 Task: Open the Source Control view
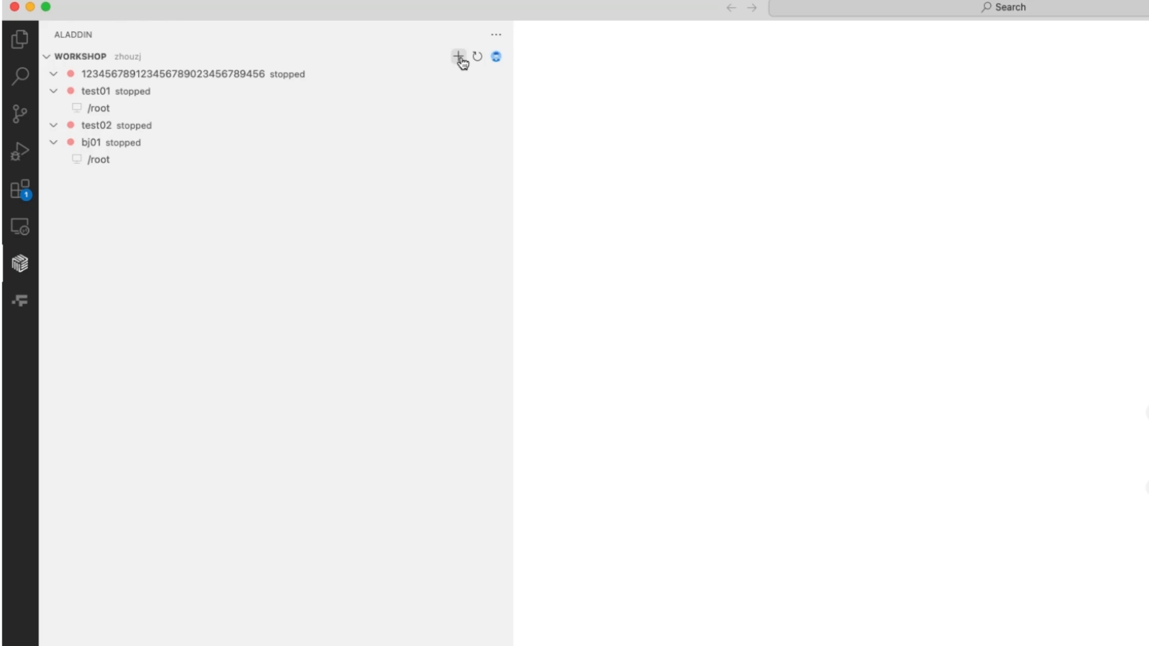(20, 114)
